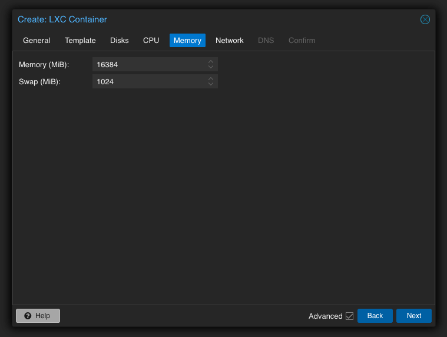Increase Swap value with up arrow
The width and height of the screenshot is (447, 337).
click(211, 79)
